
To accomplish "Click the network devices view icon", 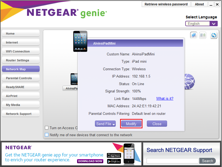I will pos(194,35).
